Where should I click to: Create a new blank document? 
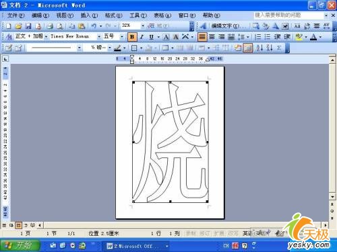point(8,26)
